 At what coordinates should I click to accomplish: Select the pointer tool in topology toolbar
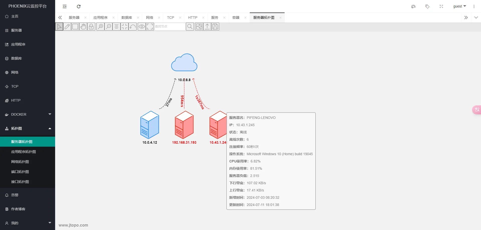point(59,27)
